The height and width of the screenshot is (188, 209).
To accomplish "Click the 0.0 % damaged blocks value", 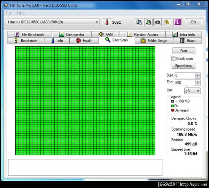I will click(192, 124).
